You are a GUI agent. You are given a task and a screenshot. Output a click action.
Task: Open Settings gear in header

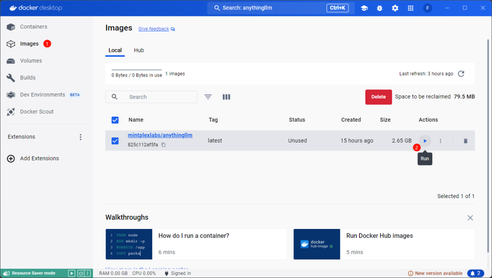395,8
